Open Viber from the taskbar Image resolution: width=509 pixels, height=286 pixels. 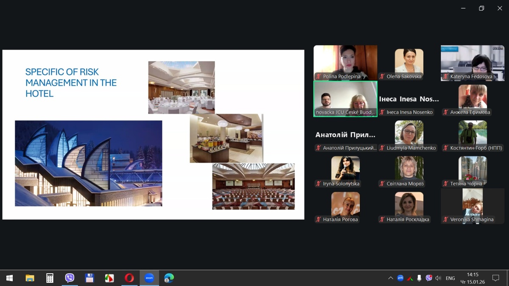[70, 278]
